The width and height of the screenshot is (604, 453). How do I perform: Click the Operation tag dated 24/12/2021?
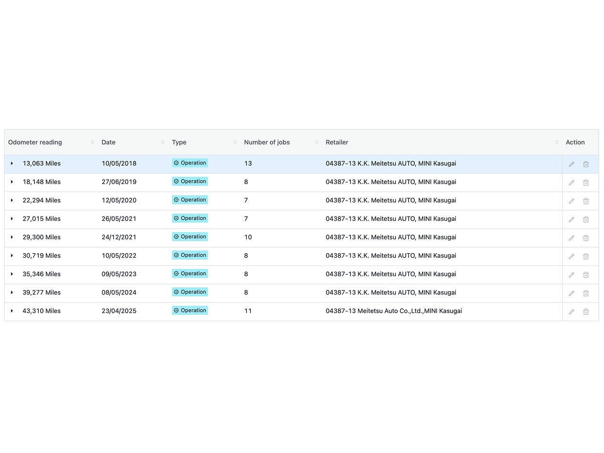190,236
